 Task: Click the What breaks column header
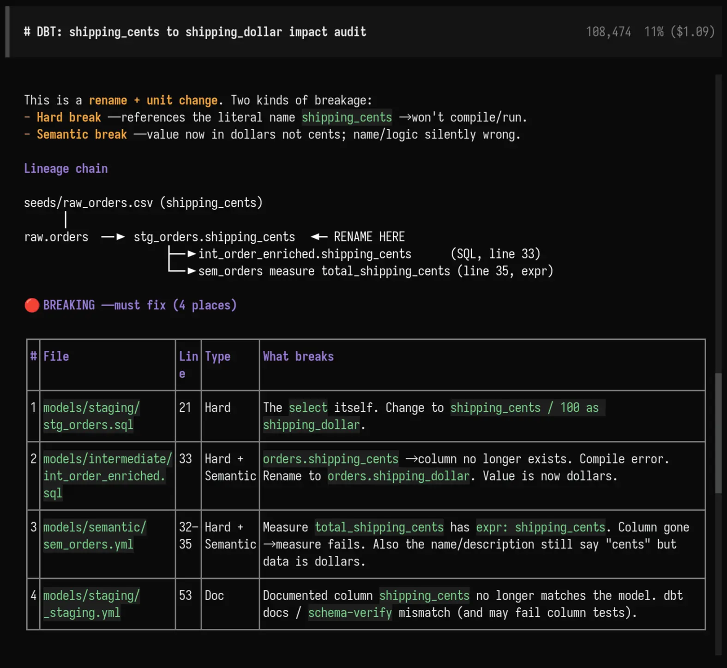click(x=298, y=356)
